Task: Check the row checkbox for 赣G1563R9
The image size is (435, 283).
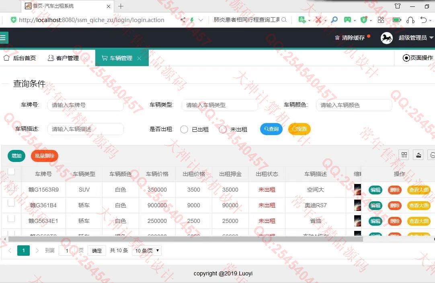Action: pos(11,187)
